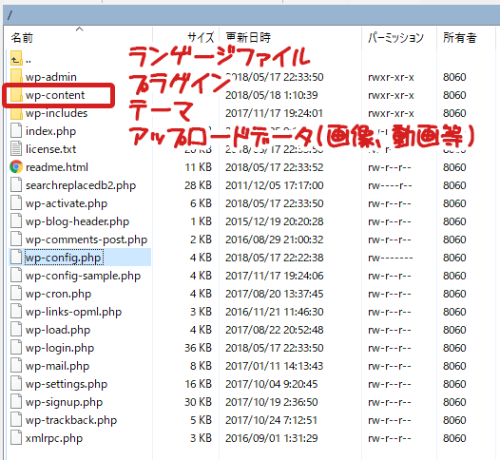Image resolution: width=500 pixels, height=460 pixels.
Task: Select the license.txt file name
Action: [x=50, y=149]
